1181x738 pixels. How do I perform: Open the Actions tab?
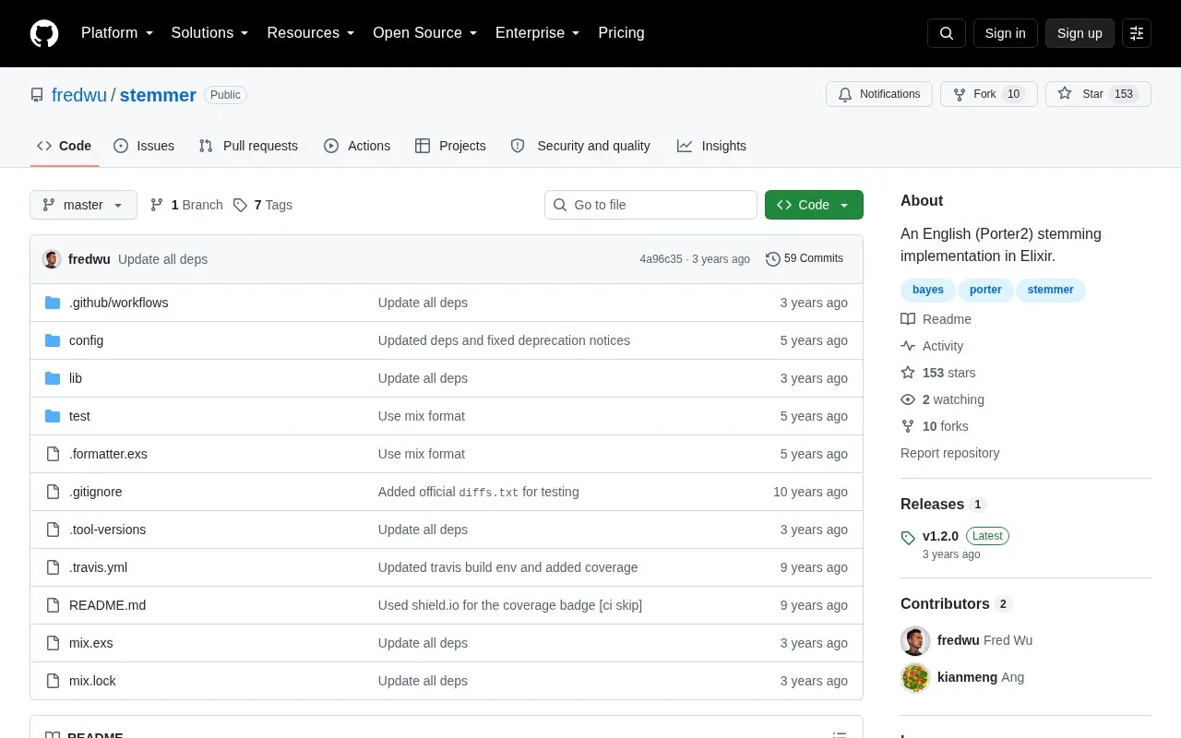point(357,146)
